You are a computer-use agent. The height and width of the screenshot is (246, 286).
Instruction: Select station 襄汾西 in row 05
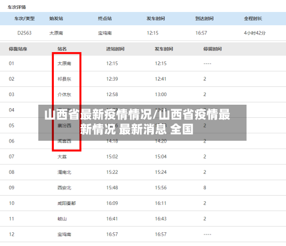[x=65, y=125]
